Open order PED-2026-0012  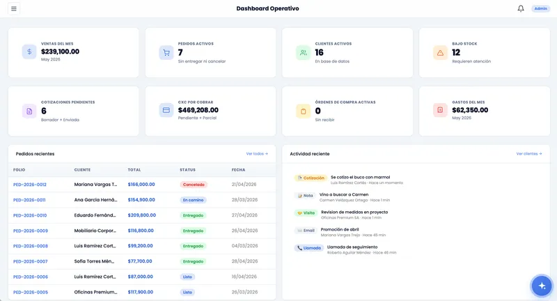coord(30,185)
